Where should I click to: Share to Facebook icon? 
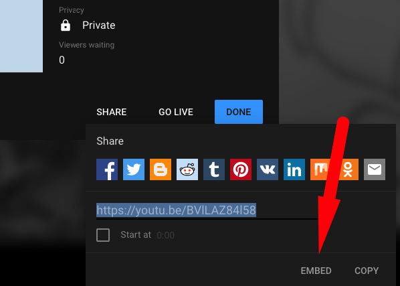[x=107, y=169]
